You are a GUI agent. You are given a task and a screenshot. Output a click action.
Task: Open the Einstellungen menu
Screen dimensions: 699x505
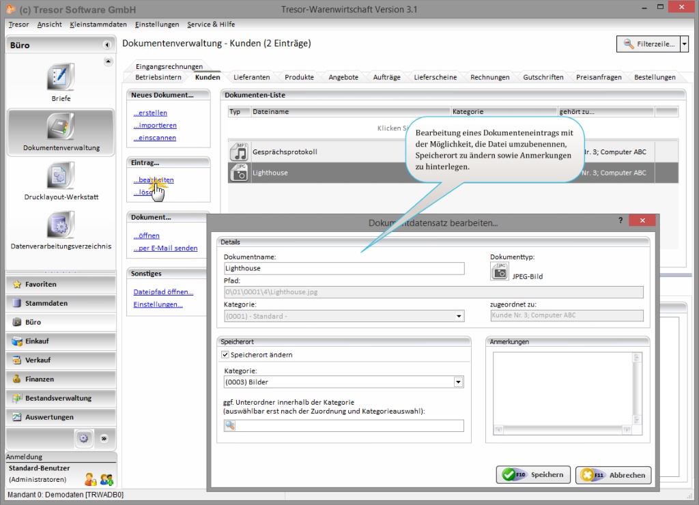157,25
